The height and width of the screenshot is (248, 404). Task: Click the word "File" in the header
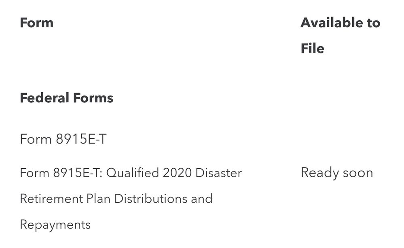(x=312, y=49)
